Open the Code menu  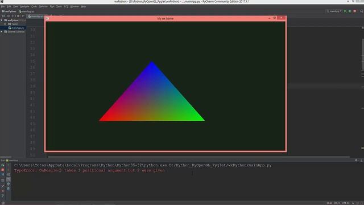pyautogui.click(x=34, y=6)
